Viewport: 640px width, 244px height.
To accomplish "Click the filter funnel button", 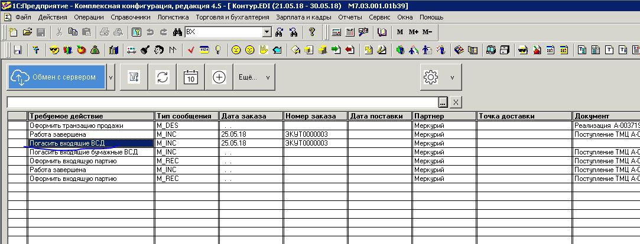I will [134, 77].
